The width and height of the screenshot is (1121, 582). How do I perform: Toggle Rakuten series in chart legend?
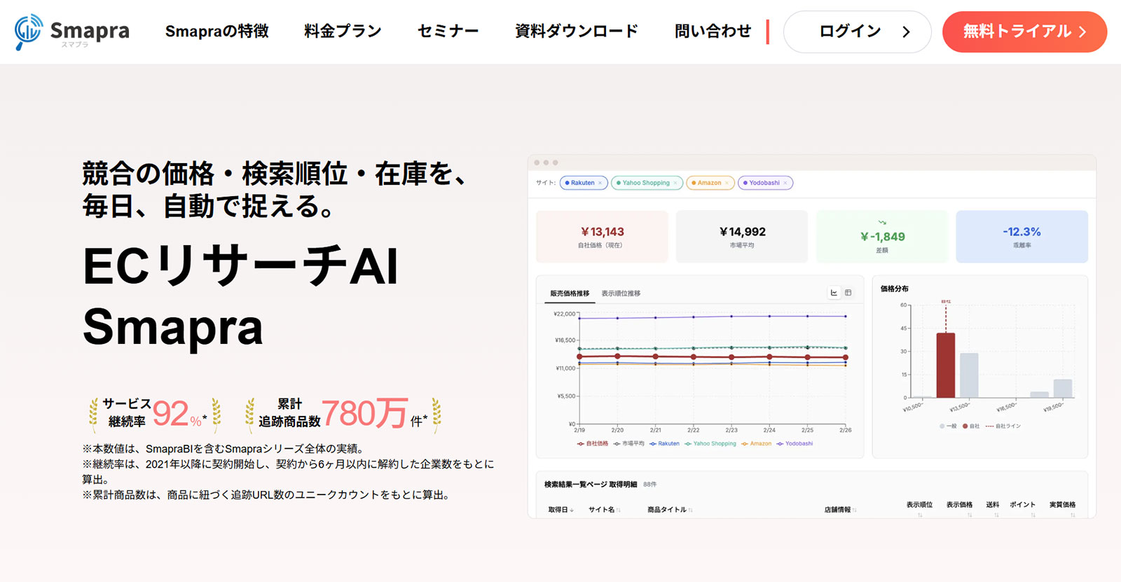(x=664, y=443)
